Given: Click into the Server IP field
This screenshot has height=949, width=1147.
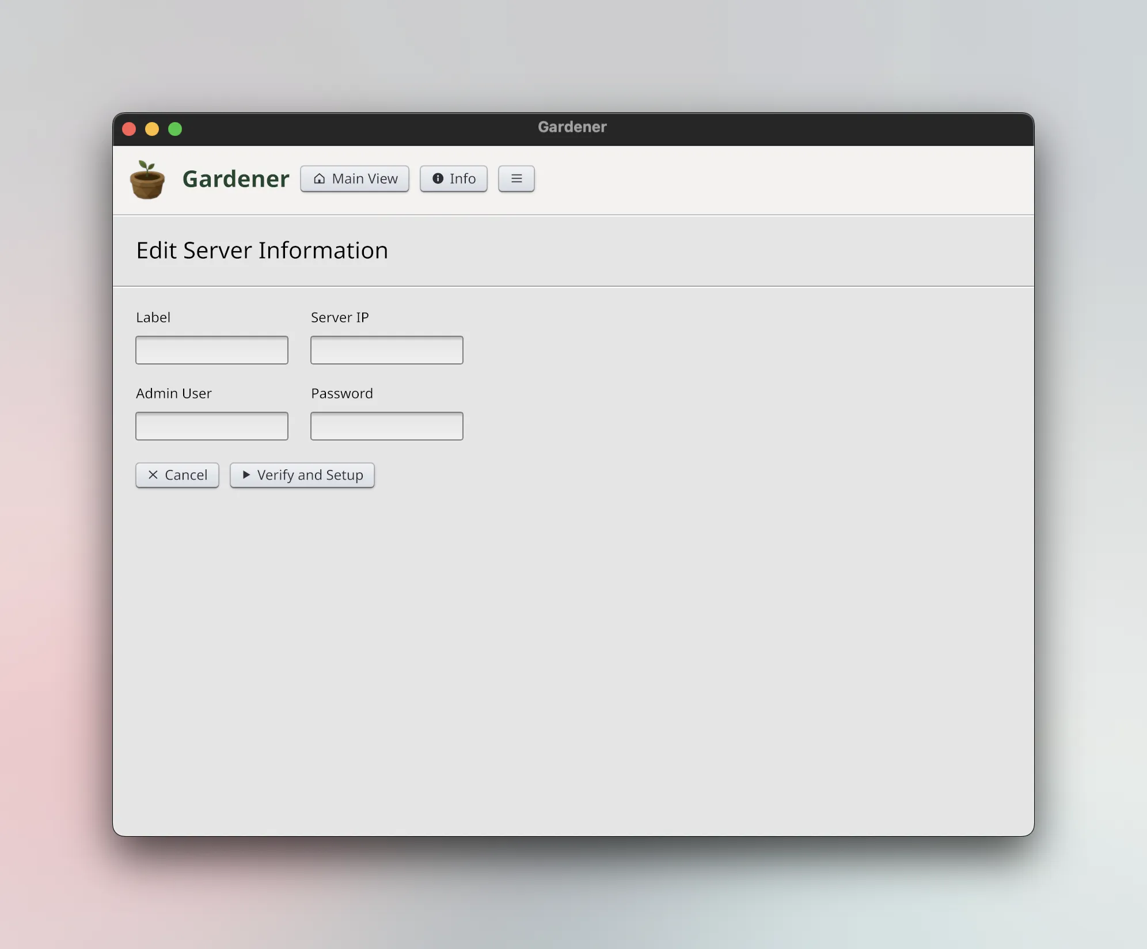Looking at the screenshot, I should 387,350.
